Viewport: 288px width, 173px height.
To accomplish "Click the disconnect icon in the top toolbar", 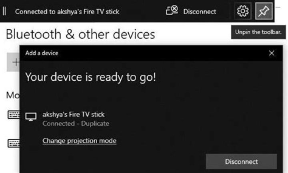I will (x=172, y=12).
